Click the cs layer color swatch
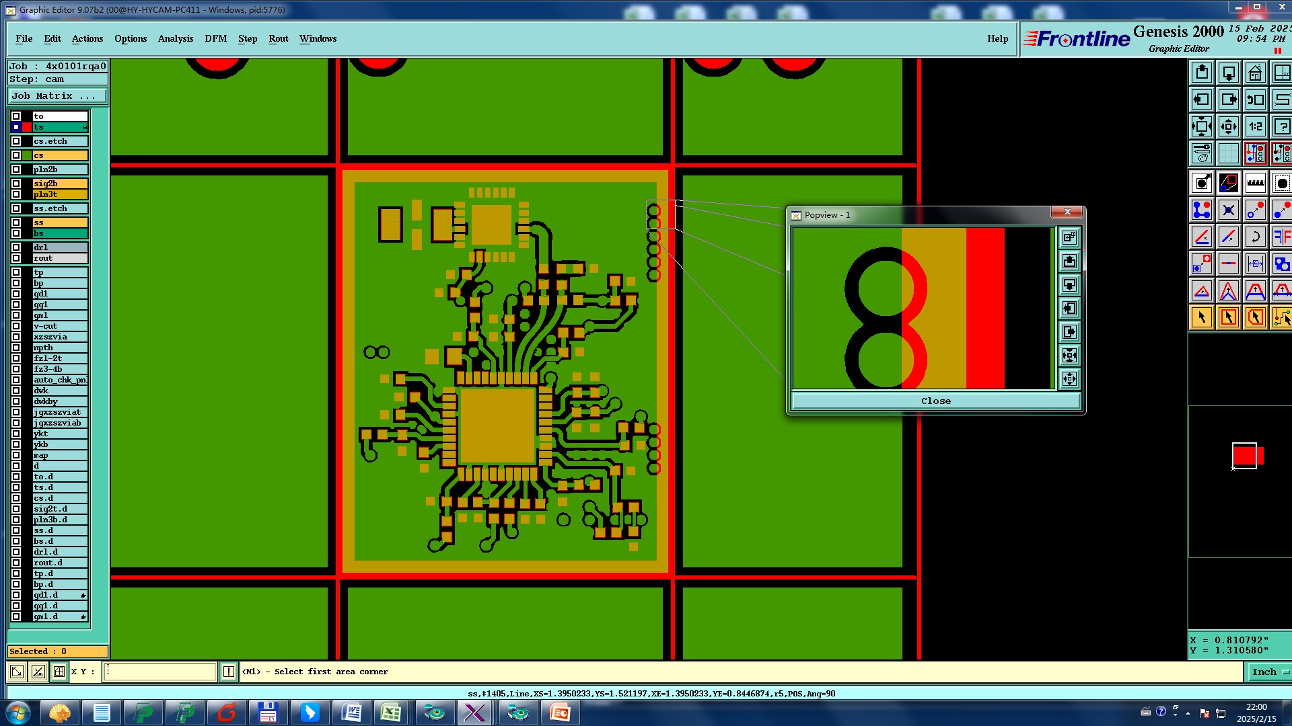 (x=27, y=155)
